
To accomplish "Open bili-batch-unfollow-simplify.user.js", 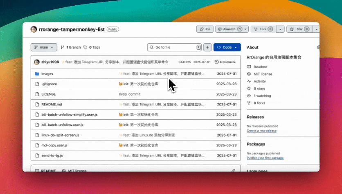I will [70, 115].
